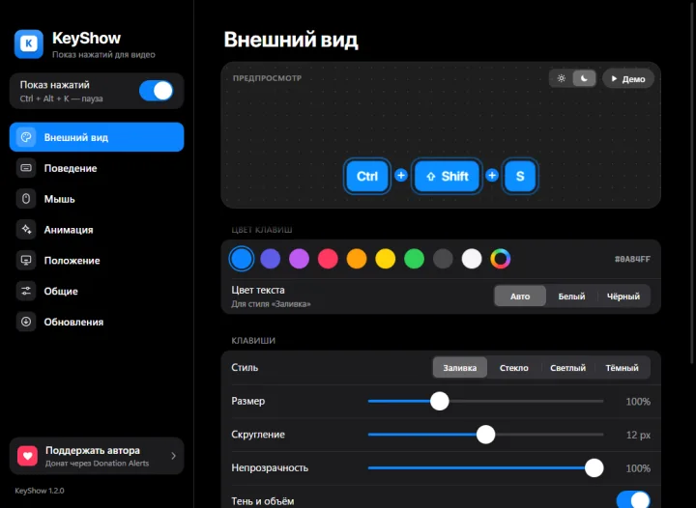Open the Положение section
This screenshot has height=508, width=696.
click(97, 260)
